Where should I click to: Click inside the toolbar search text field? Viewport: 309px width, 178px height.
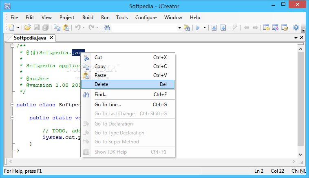[x=145, y=28]
